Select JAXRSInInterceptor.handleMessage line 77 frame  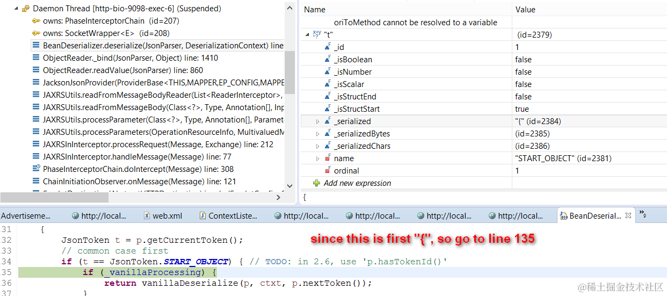137,157
